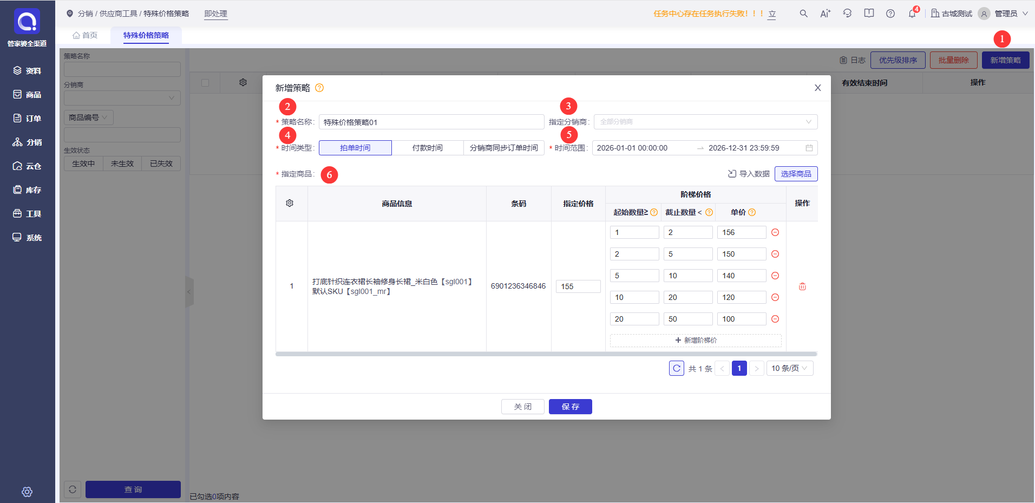Open settings gear at sidebar bottom
1035x503 pixels.
coord(27,492)
